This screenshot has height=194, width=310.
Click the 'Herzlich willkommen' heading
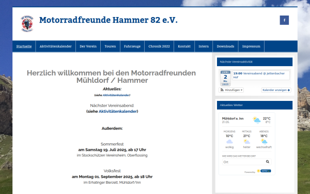(x=111, y=77)
